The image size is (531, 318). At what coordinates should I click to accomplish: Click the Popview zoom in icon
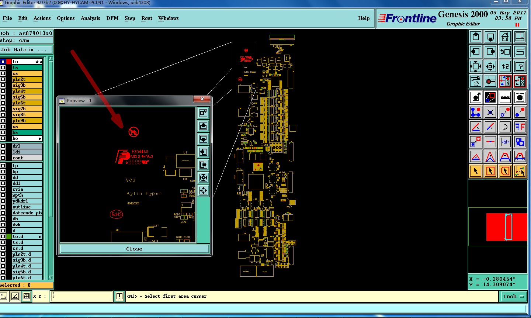(203, 178)
